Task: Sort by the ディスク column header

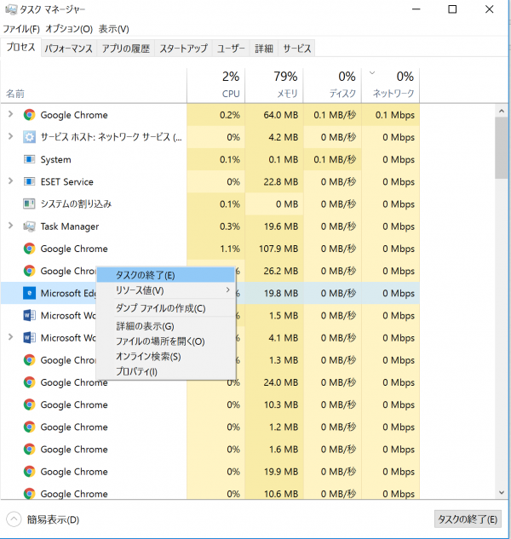Action: pos(332,85)
